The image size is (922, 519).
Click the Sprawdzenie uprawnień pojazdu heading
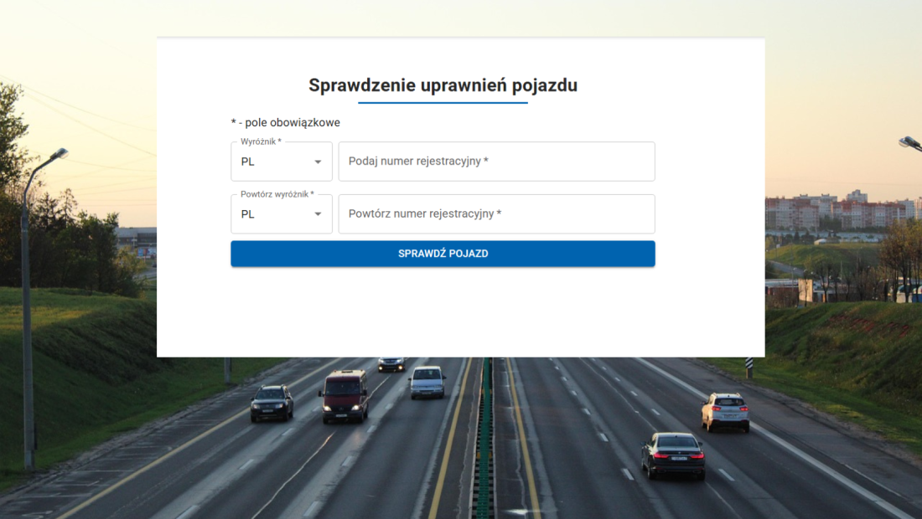coord(443,85)
